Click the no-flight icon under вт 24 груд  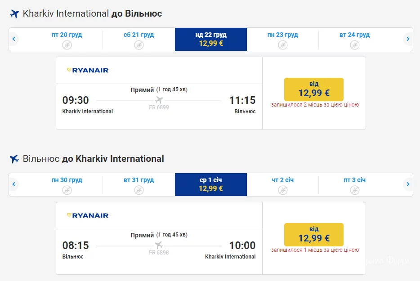click(x=355, y=45)
